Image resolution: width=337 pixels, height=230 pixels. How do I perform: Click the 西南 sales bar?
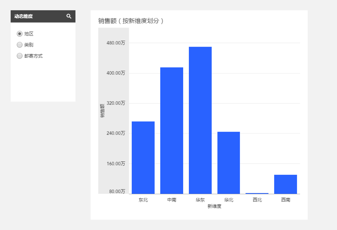[286, 184]
